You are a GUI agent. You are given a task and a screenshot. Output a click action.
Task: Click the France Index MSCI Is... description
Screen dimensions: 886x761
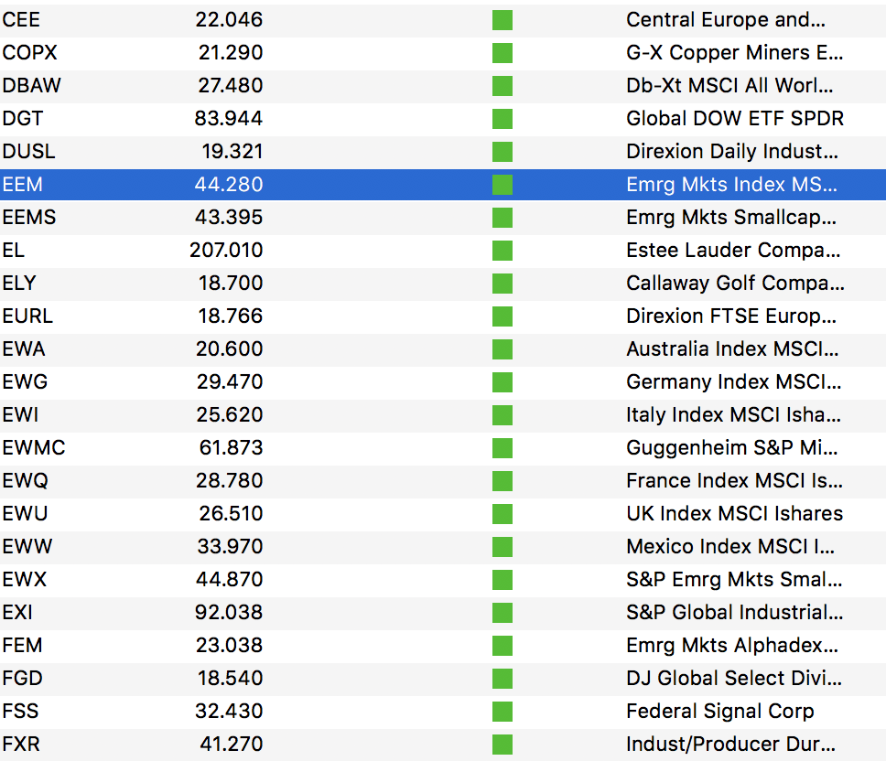[734, 480]
